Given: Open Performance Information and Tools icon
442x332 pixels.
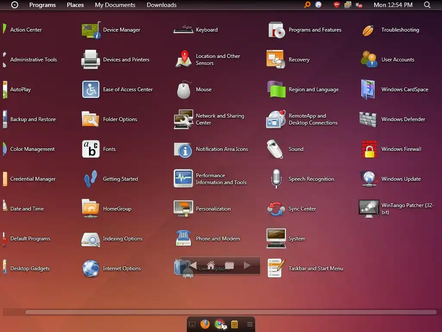Looking at the screenshot, I should coord(183,179).
